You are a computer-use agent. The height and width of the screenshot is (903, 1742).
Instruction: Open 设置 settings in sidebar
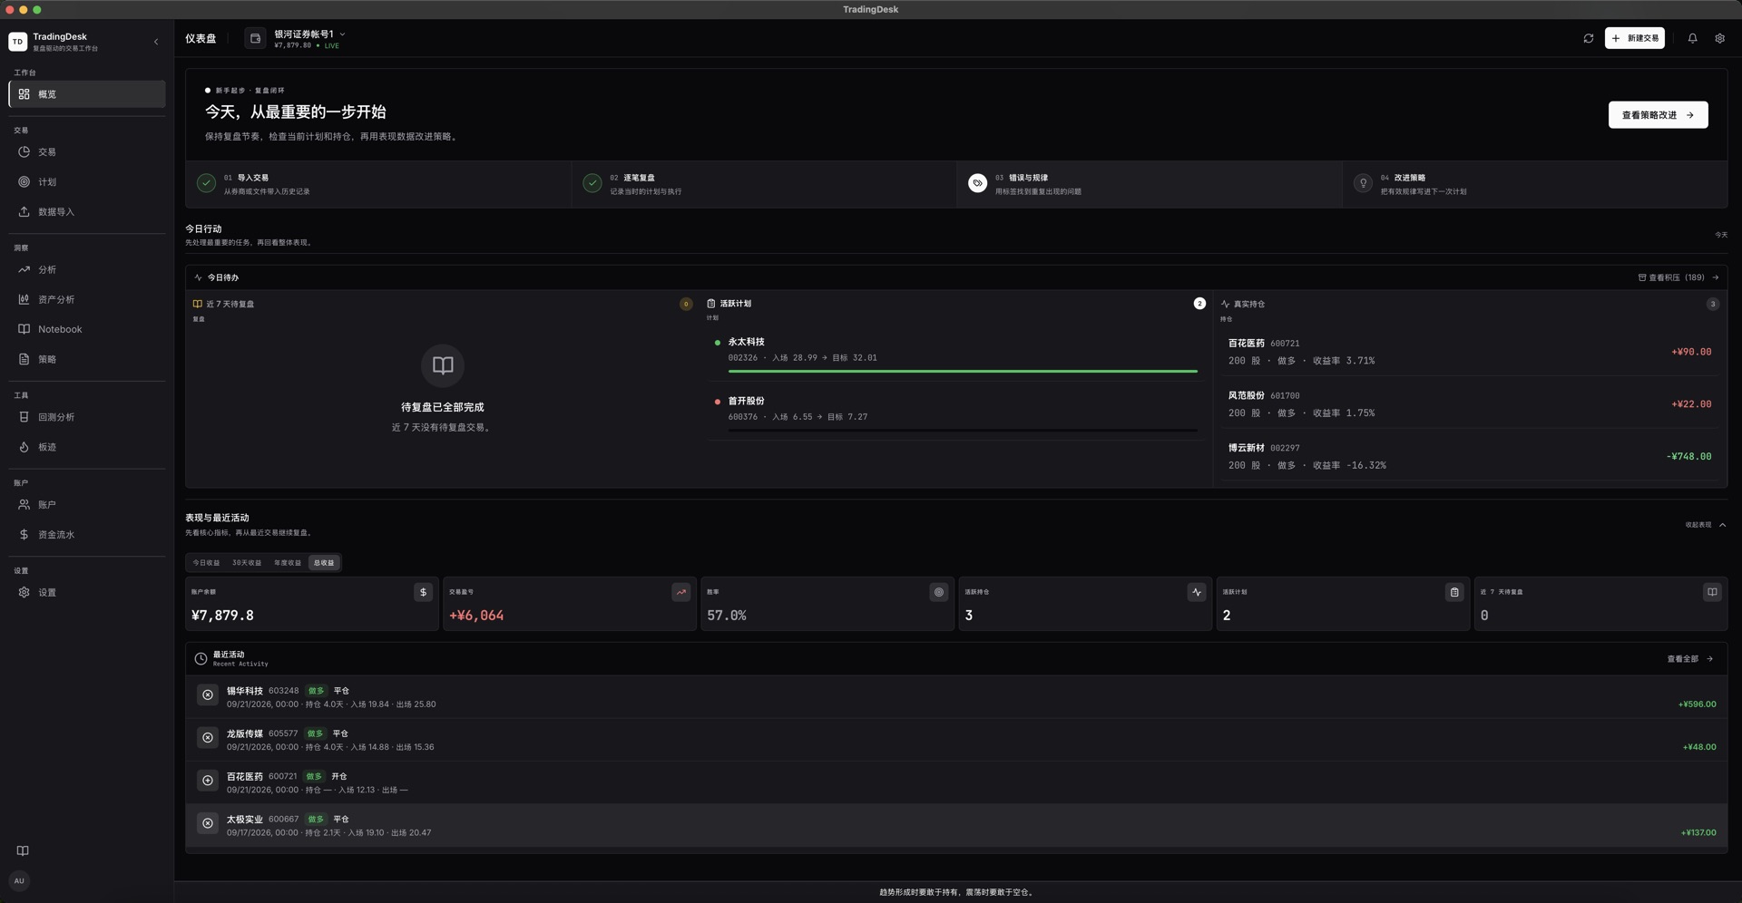(x=87, y=593)
